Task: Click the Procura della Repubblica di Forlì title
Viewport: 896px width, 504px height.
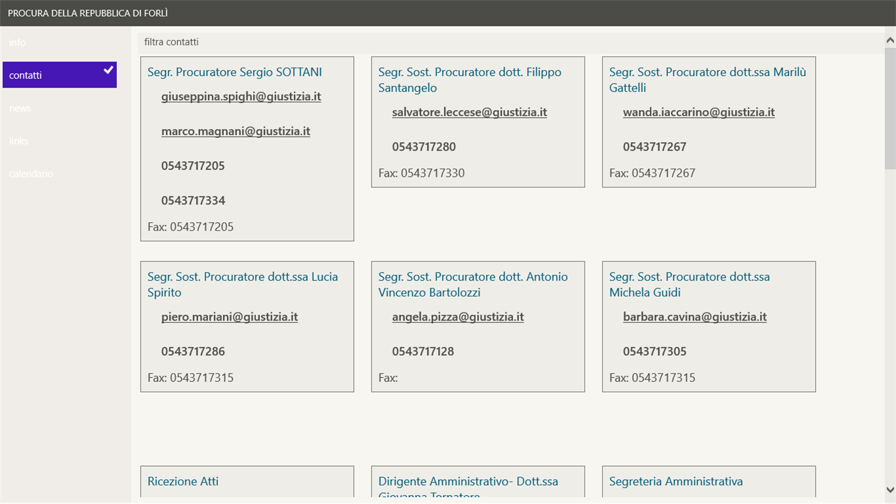Action: (x=88, y=13)
